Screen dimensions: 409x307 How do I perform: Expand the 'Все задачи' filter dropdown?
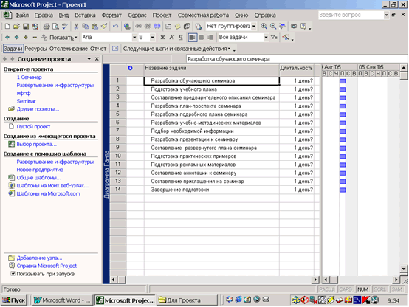click(266, 38)
